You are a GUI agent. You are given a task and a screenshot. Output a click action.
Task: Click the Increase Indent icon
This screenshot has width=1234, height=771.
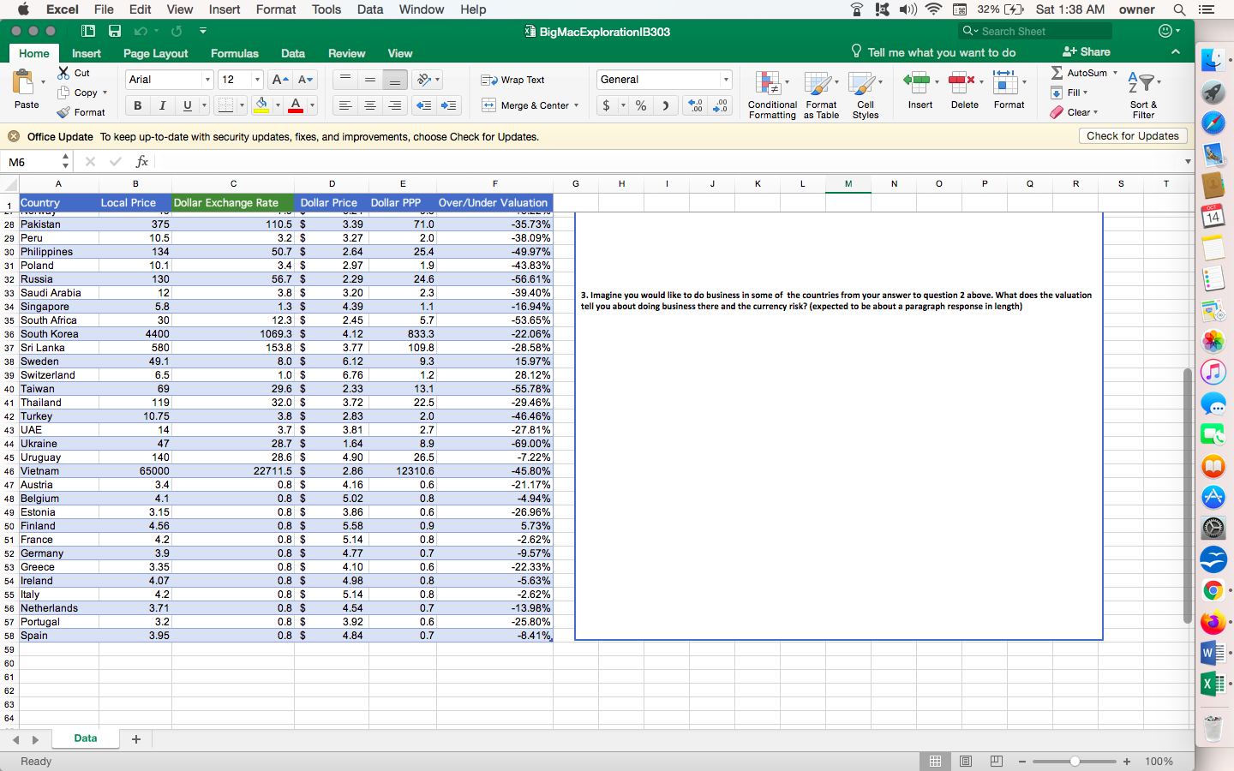448,105
